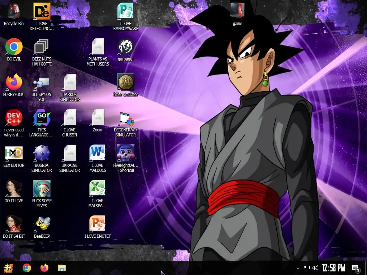Viewport: 367px width, 275px height.
Task: Click the Start button on the taskbar
Action: 9,268
